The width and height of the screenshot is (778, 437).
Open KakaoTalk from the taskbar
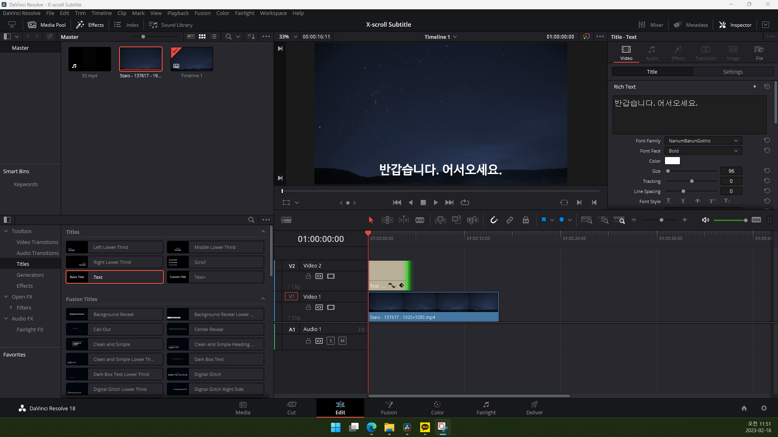[425, 427]
